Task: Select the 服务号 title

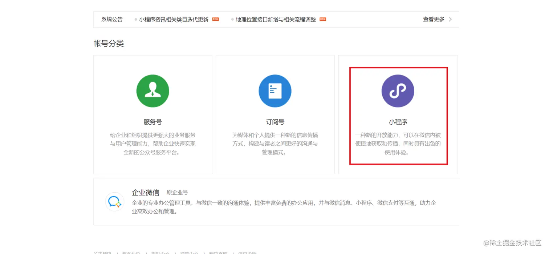Action: (152, 122)
